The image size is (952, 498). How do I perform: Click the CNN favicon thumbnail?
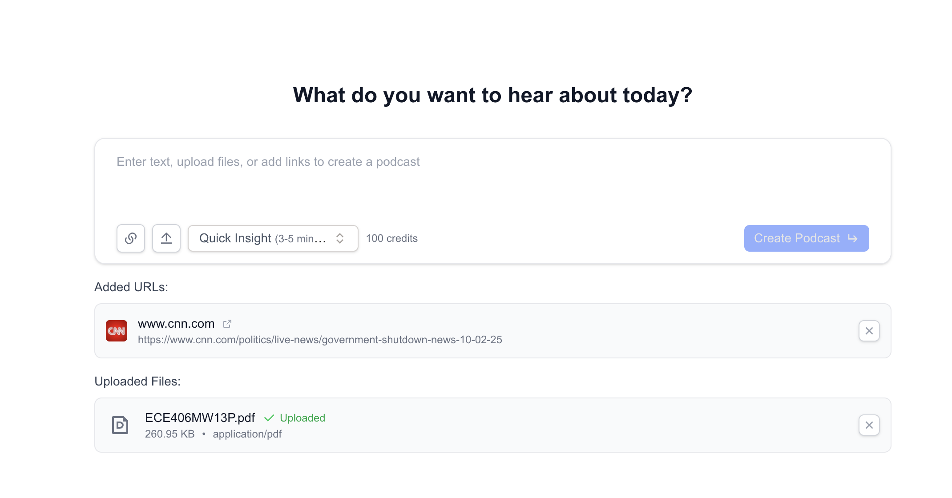(117, 331)
